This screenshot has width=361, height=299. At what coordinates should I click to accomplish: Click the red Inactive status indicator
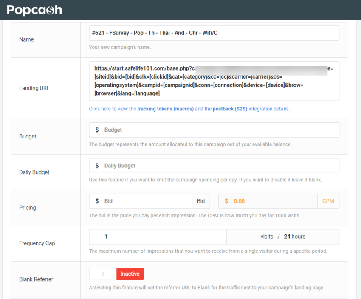click(x=130, y=274)
